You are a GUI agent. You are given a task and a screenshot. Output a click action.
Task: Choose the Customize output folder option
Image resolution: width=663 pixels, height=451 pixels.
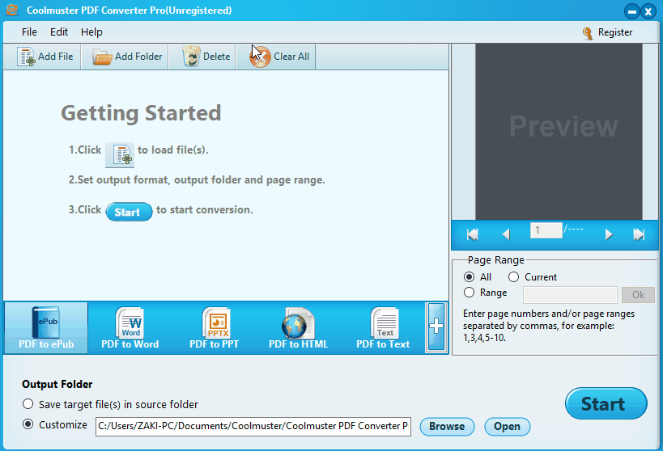(x=28, y=424)
